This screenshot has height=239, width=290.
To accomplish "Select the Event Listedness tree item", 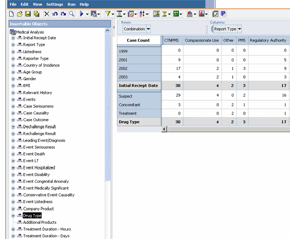I will [38, 202].
